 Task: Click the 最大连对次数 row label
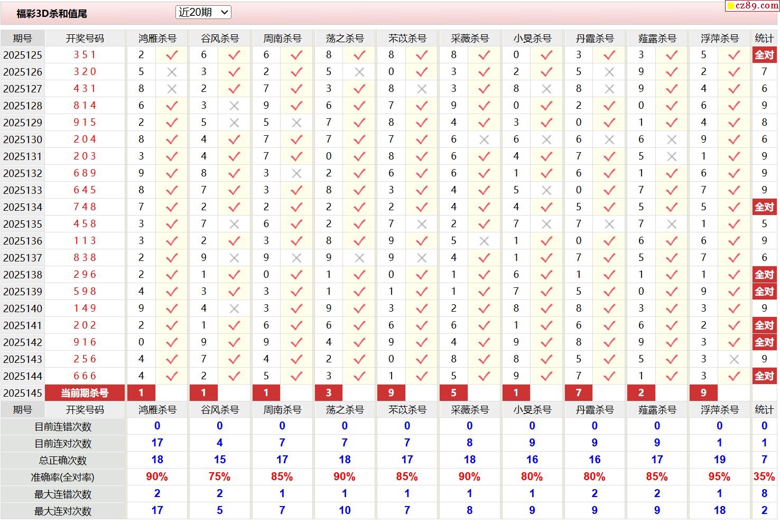(x=63, y=511)
